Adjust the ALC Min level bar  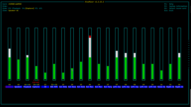(99, 54)
